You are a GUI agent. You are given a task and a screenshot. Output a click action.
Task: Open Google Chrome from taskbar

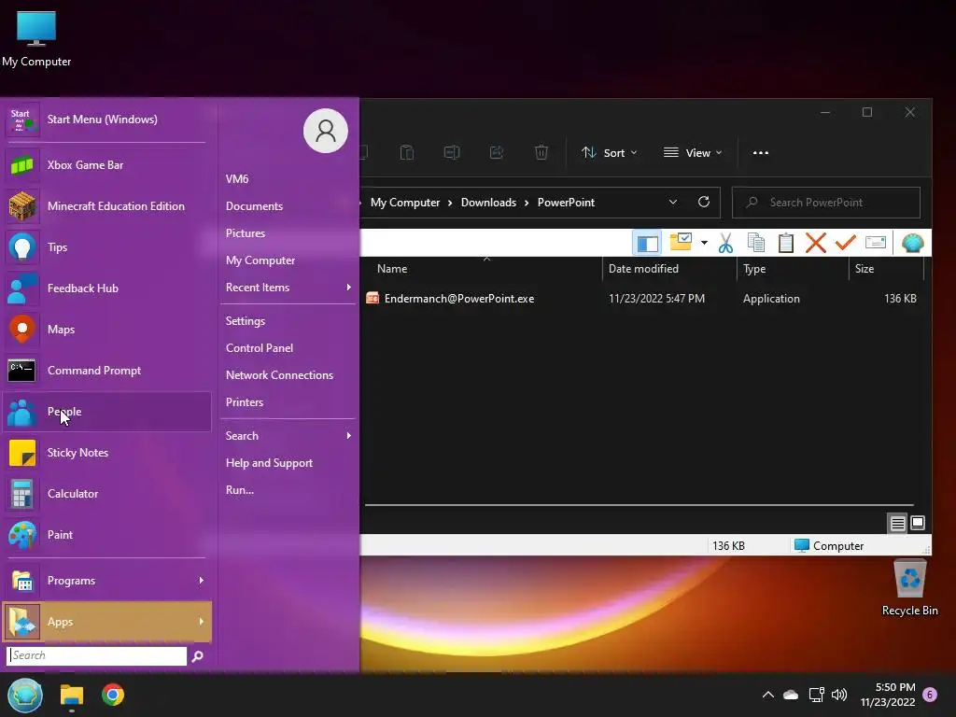coord(113,695)
